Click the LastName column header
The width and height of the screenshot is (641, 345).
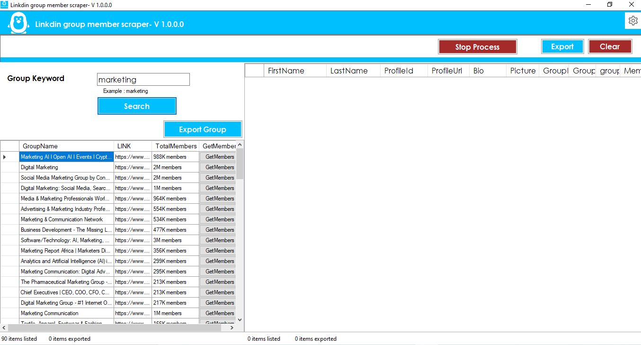(x=353, y=71)
